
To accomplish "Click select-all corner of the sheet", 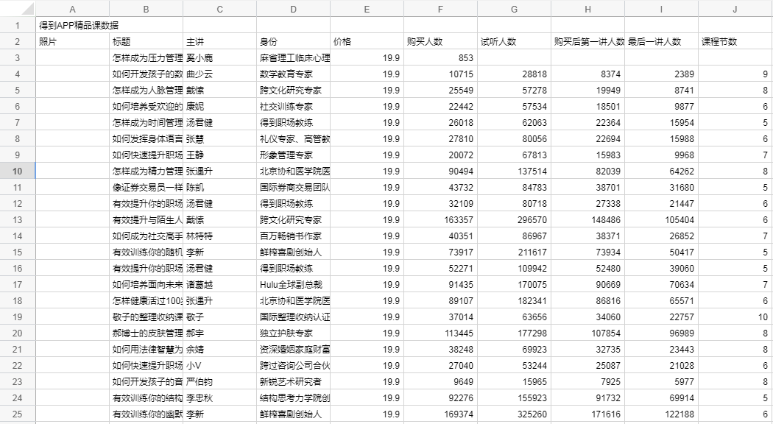I will pos(17,9).
